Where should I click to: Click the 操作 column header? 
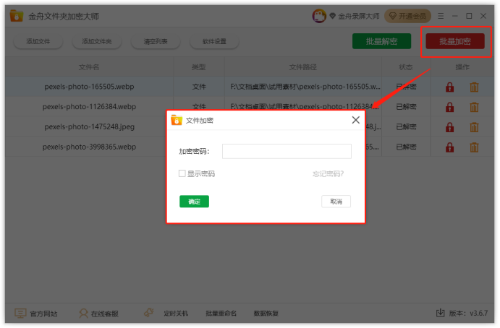pos(462,67)
